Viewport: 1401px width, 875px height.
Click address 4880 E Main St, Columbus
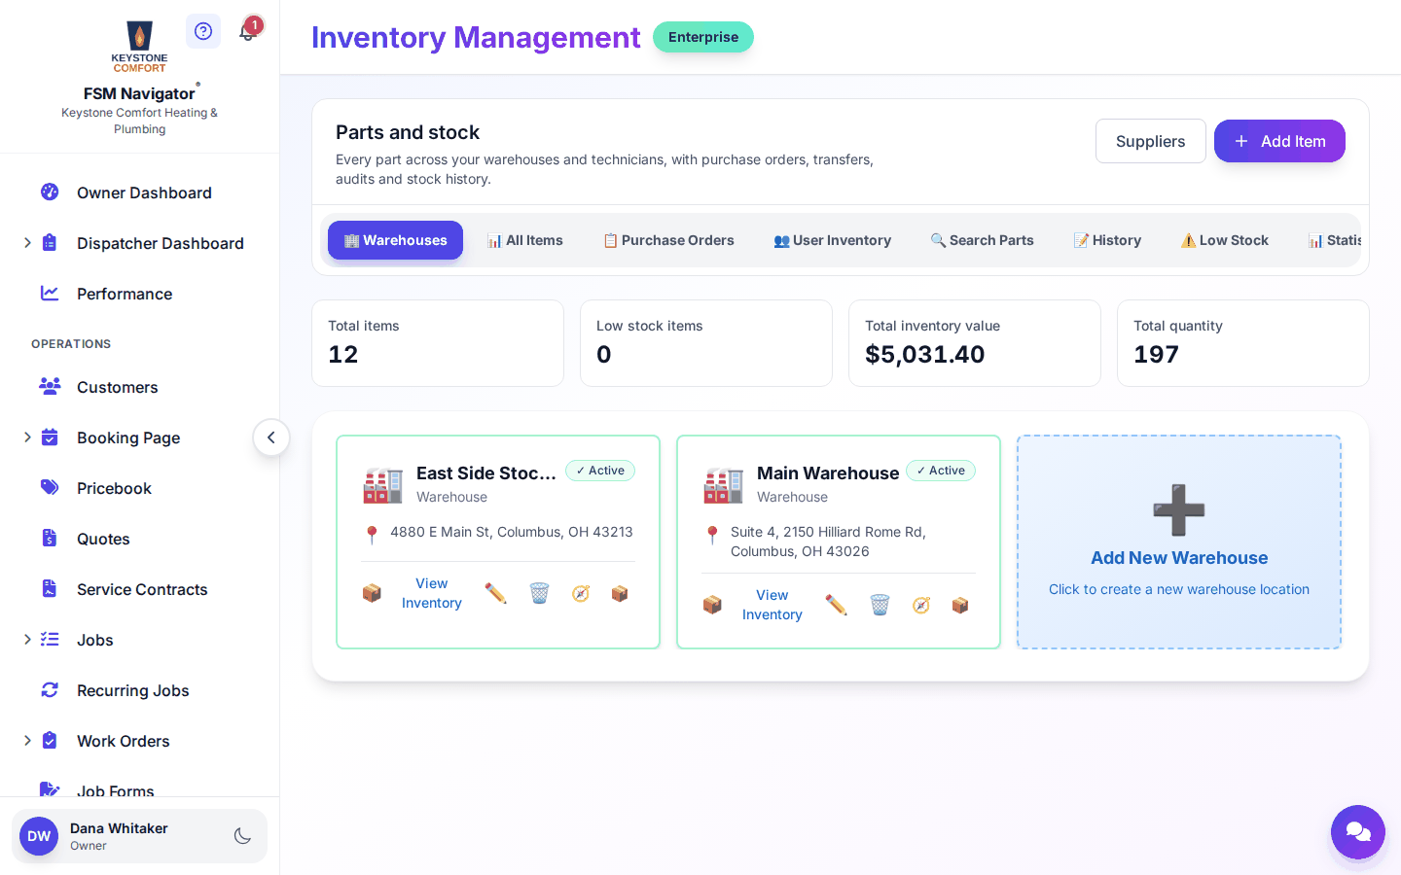(512, 532)
